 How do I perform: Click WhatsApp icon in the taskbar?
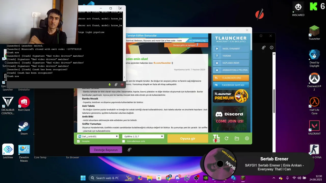pos(187,178)
